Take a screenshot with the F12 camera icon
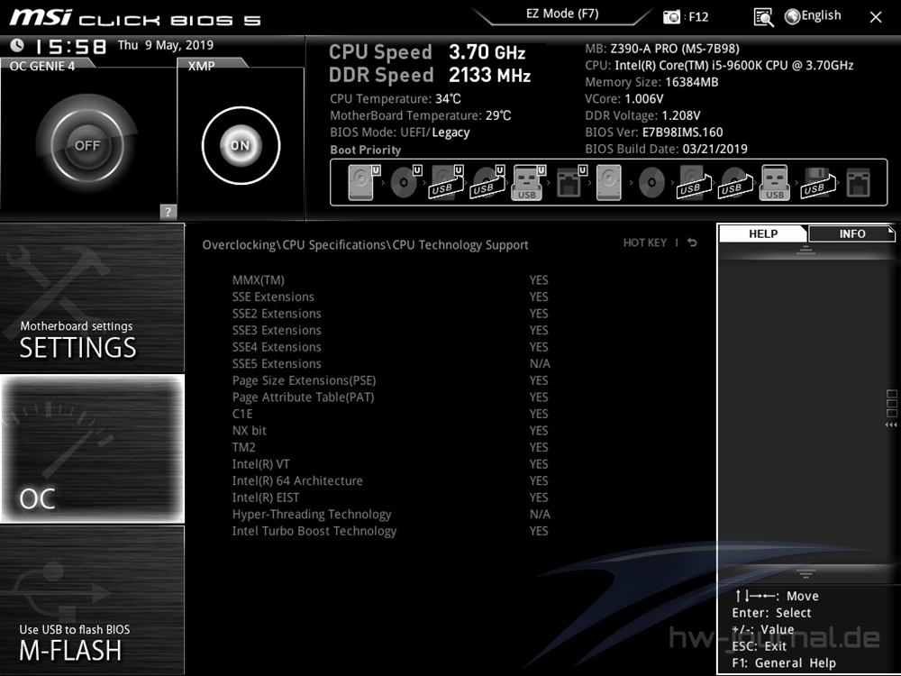 (671, 16)
